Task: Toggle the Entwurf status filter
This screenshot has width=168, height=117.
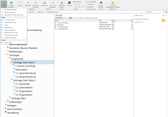Action: coord(66,18)
